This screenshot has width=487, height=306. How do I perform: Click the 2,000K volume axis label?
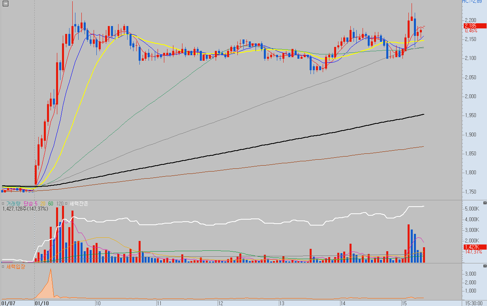(x=472, y=241)
